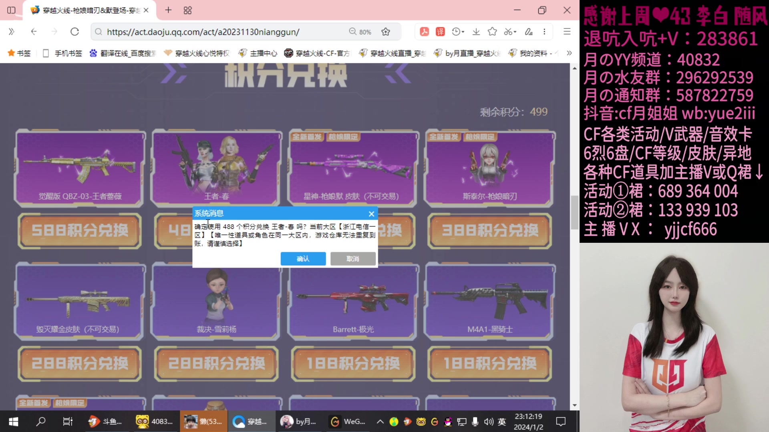Open the tab grid overview icon
This screenshot has height=432, width=769.
click(187, 10)
